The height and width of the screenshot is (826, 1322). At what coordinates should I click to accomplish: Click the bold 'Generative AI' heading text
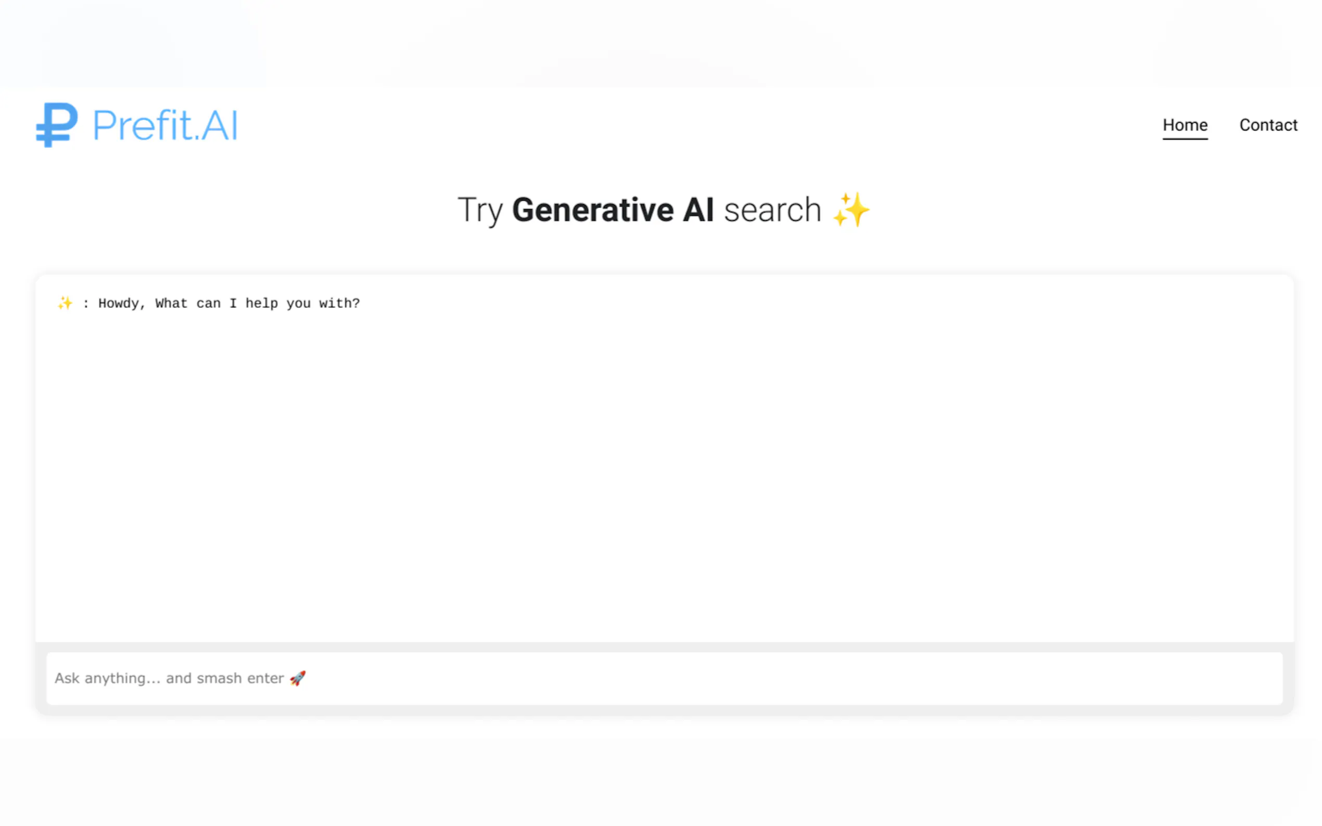tap(612, 210)
